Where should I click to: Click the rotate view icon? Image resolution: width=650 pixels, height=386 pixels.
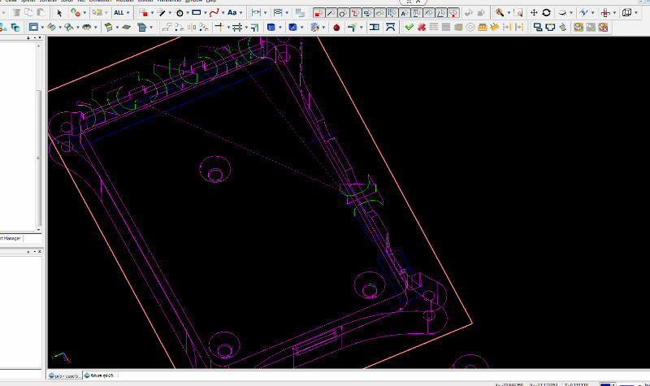pos(546,13)
